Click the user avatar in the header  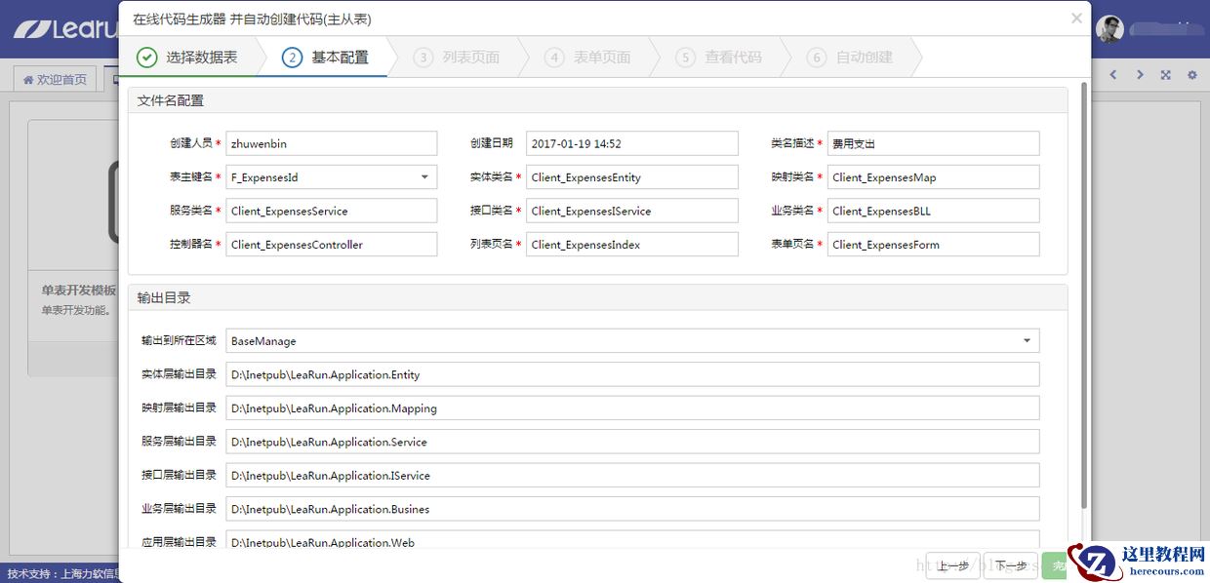pos(1109,29)
